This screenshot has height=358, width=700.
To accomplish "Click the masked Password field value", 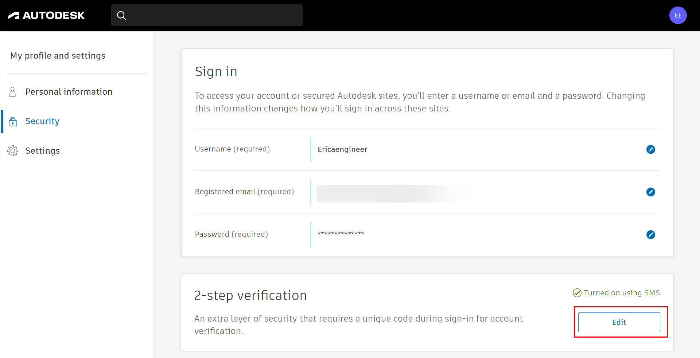I will (x=340, y=234).
